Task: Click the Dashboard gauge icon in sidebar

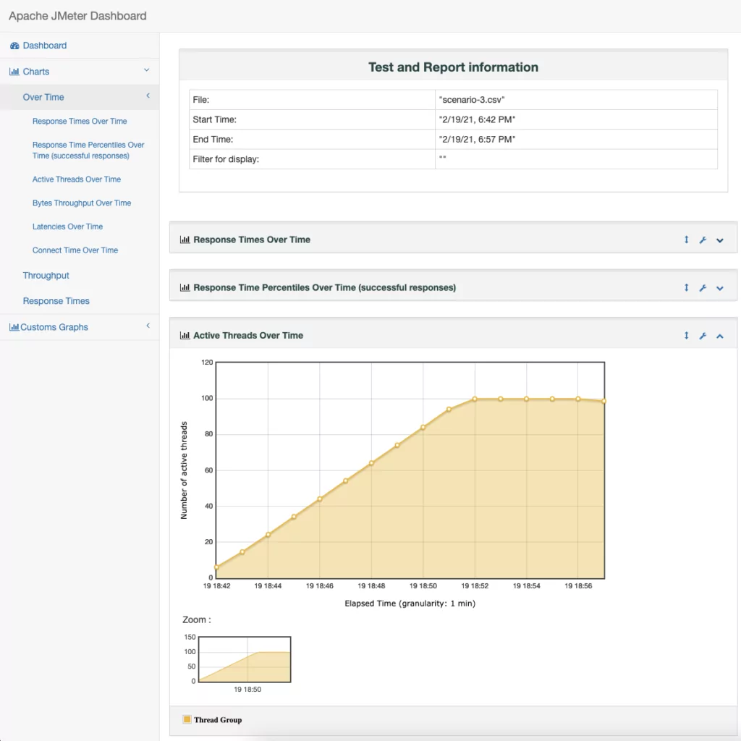Action: pyautogui.click(x=14, y=46)
